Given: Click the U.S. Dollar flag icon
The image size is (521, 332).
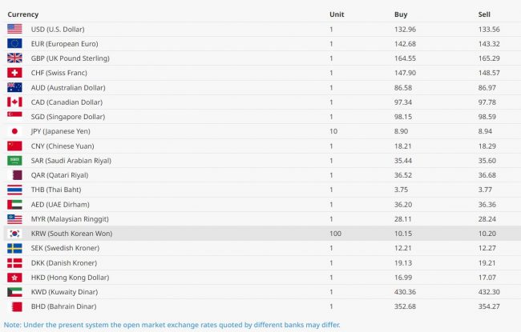Looking at the screenshot, I should [x=14, y=29].
